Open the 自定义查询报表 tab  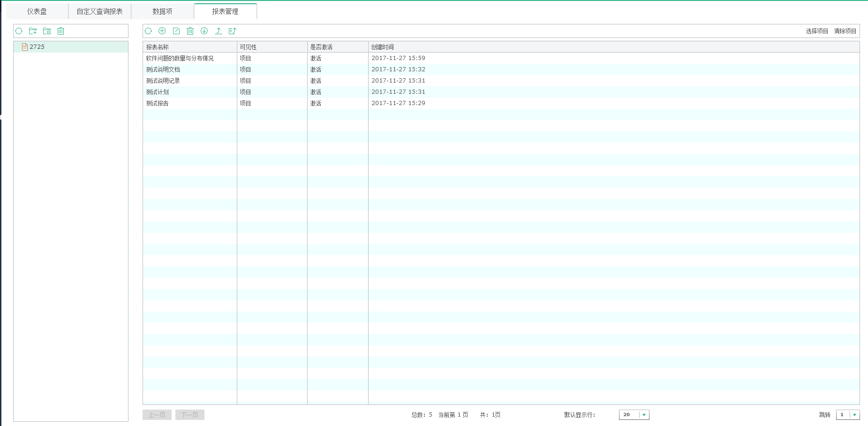click(99, 11)
